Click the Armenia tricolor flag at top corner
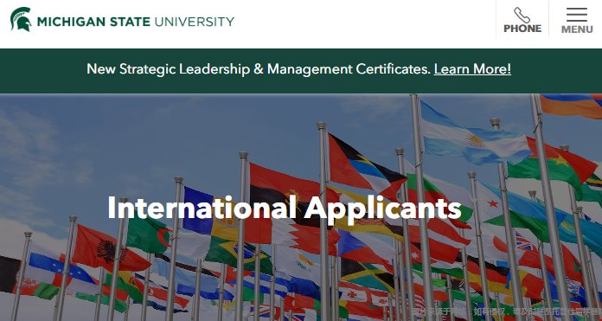602x321 pixels. click(x=571, y=106)
